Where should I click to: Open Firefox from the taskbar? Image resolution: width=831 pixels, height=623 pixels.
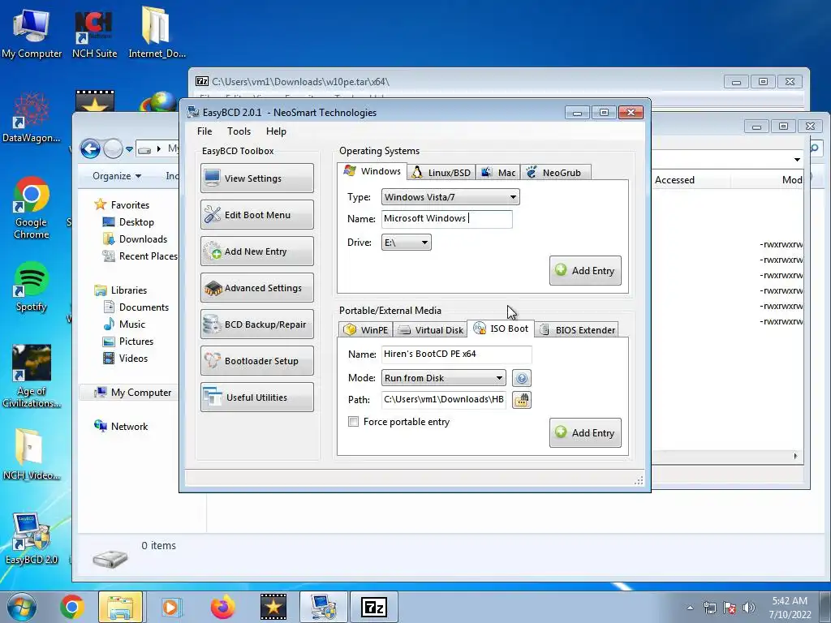(222, 607)
